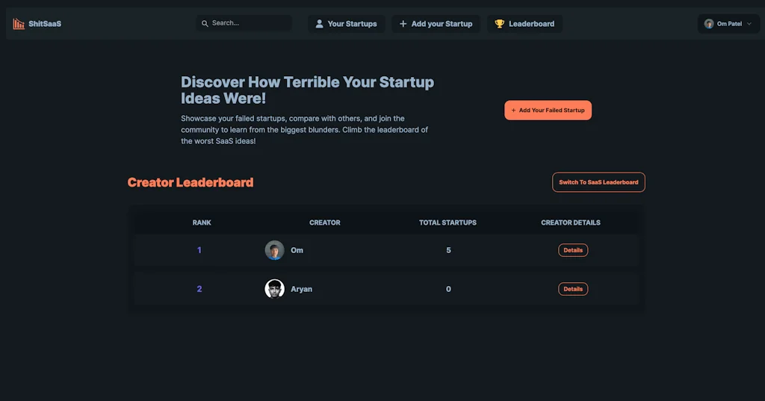Go to the Leaderboard nav item
This screenshot has height=401, width=765.
[531, 24]
